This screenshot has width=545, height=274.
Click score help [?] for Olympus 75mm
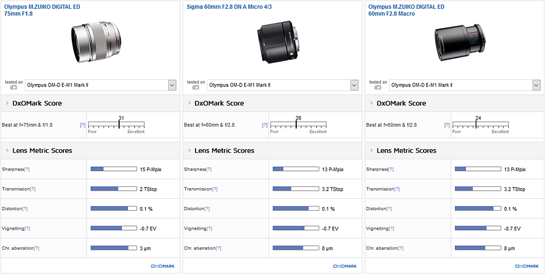[x=83, y=125]
